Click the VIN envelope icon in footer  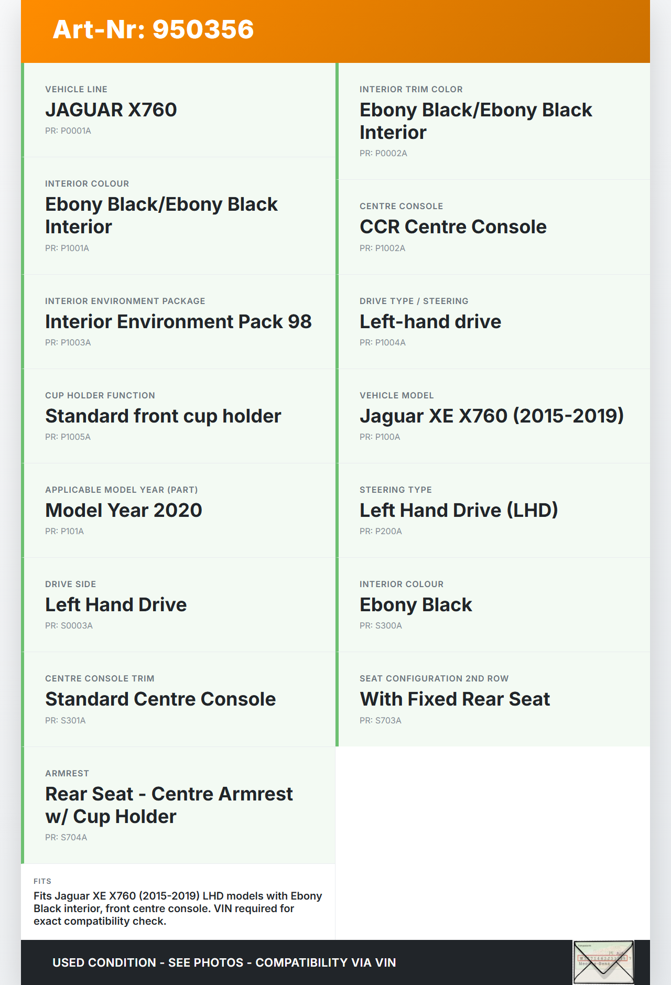(603, 962)
